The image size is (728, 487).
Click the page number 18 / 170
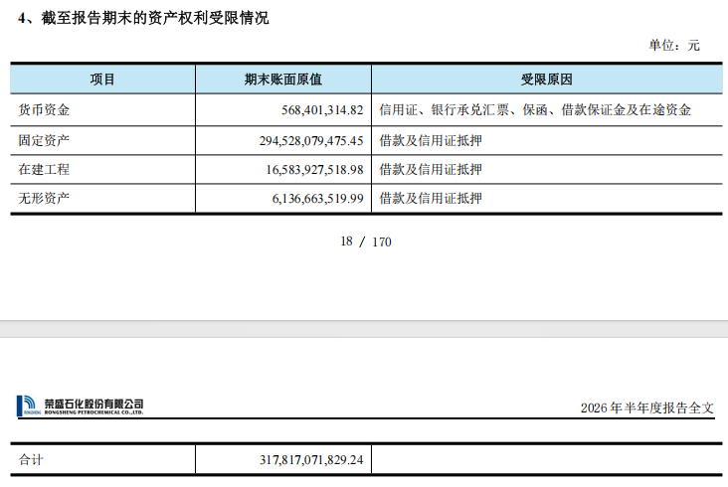[366, 242]
